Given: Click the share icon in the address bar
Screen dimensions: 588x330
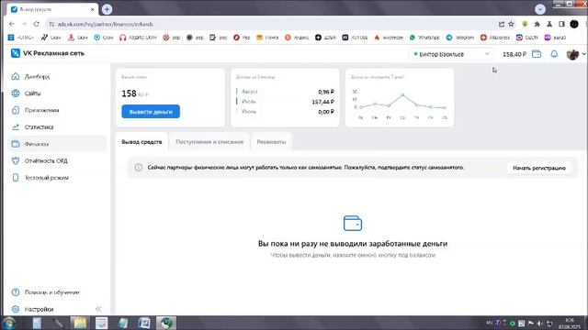Looking at the screenshot, I should click(502, 24).
